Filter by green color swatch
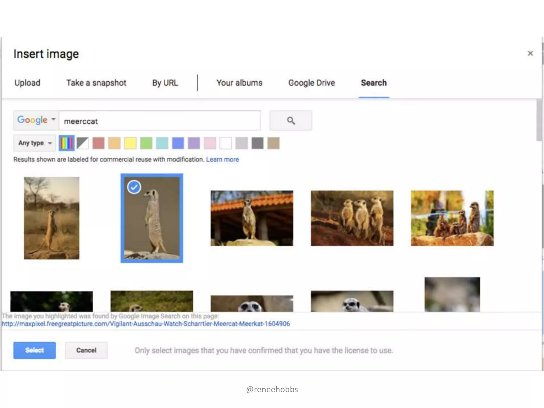This screenshot has width=544, height=408. pos(146,143)
